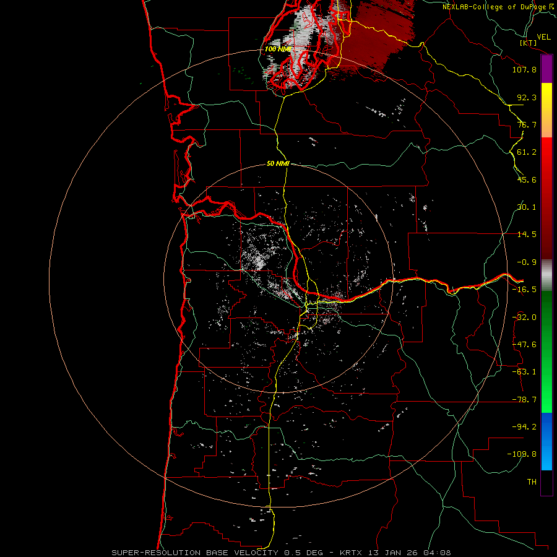Click the gray near-zero segment of the color bar
The image size is (557, 557).
tap(546, 275)
